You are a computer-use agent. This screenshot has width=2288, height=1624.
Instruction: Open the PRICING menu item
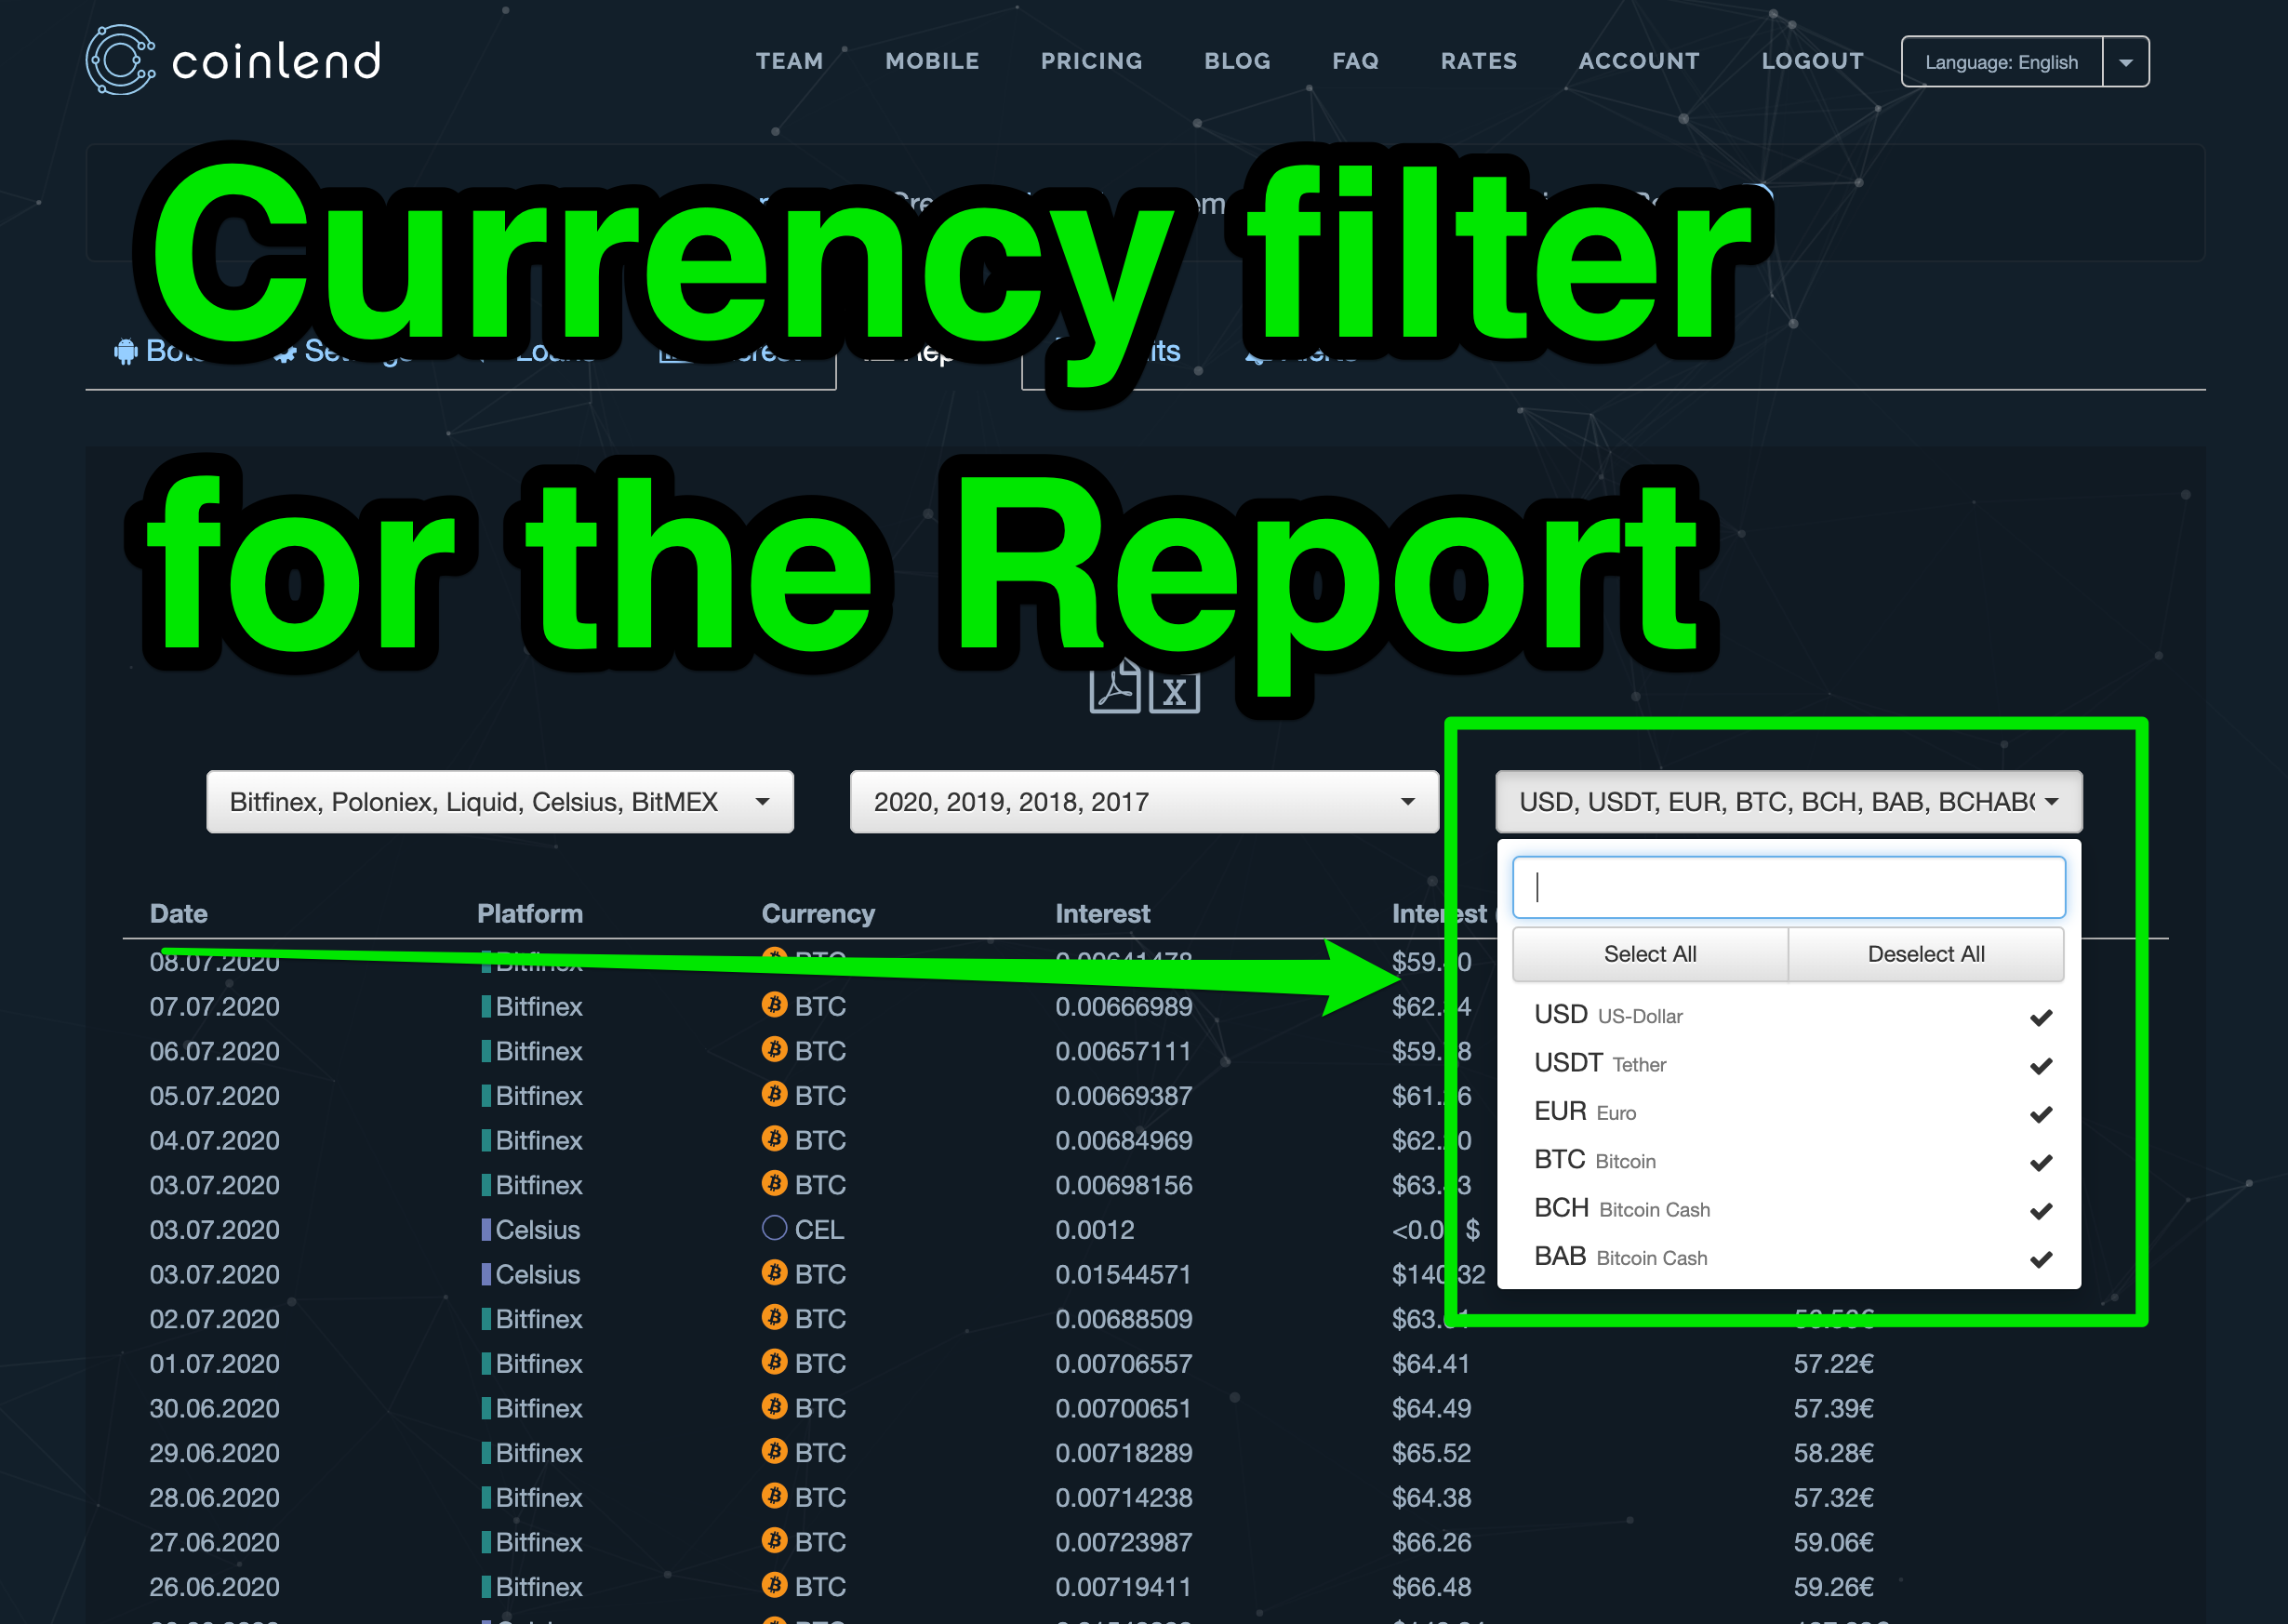(1091, 61)
